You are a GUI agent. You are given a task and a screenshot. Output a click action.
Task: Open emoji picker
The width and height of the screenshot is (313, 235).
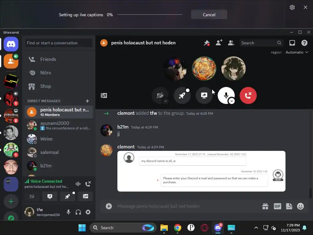coord(300,206)
